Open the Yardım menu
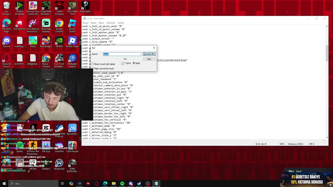The height and width of the screenshot is (187, 333). [x=121, y=23]
